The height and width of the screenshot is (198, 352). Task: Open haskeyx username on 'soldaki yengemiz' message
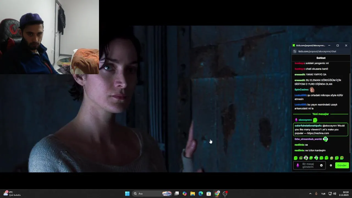(299, 63)
